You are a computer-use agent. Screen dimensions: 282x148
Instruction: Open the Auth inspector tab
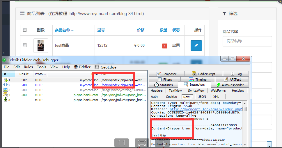pyautogui.click(x=154, y=97)
